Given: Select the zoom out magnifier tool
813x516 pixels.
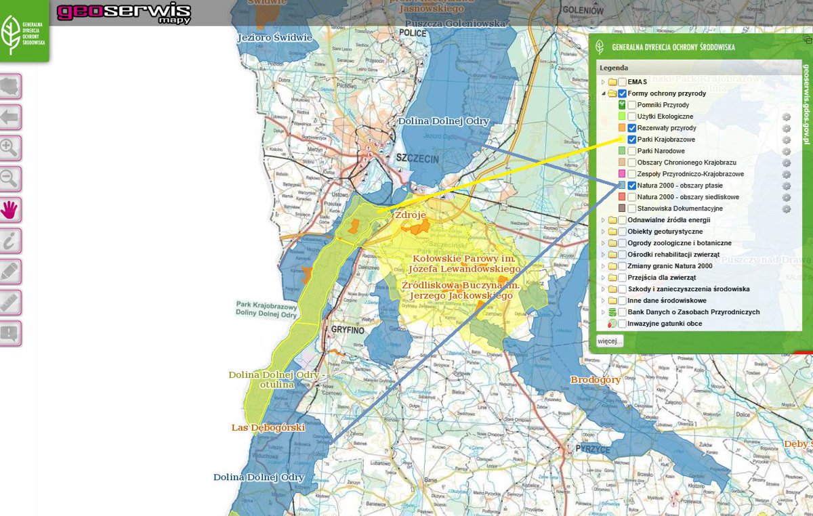Looking at the screenshot, I should (11, 179).
